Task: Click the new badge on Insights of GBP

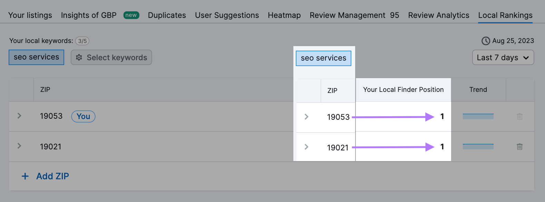Action: pos(131,15)
